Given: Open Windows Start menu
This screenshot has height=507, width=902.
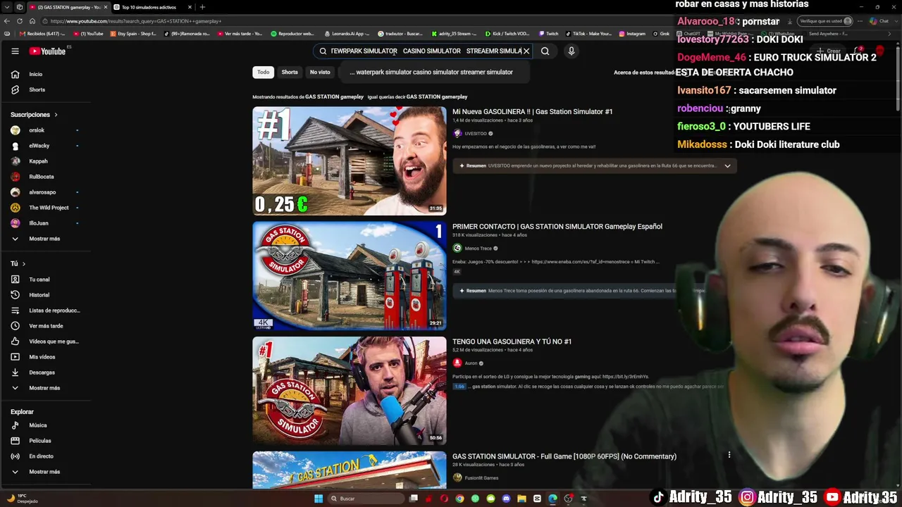Looking at the screenshot, I should point(319,499).
